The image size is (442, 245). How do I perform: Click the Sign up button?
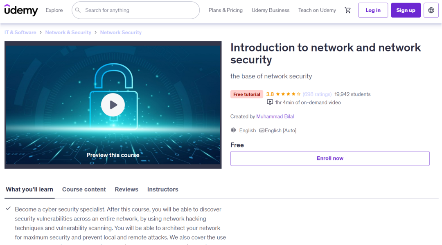(406, 10)
